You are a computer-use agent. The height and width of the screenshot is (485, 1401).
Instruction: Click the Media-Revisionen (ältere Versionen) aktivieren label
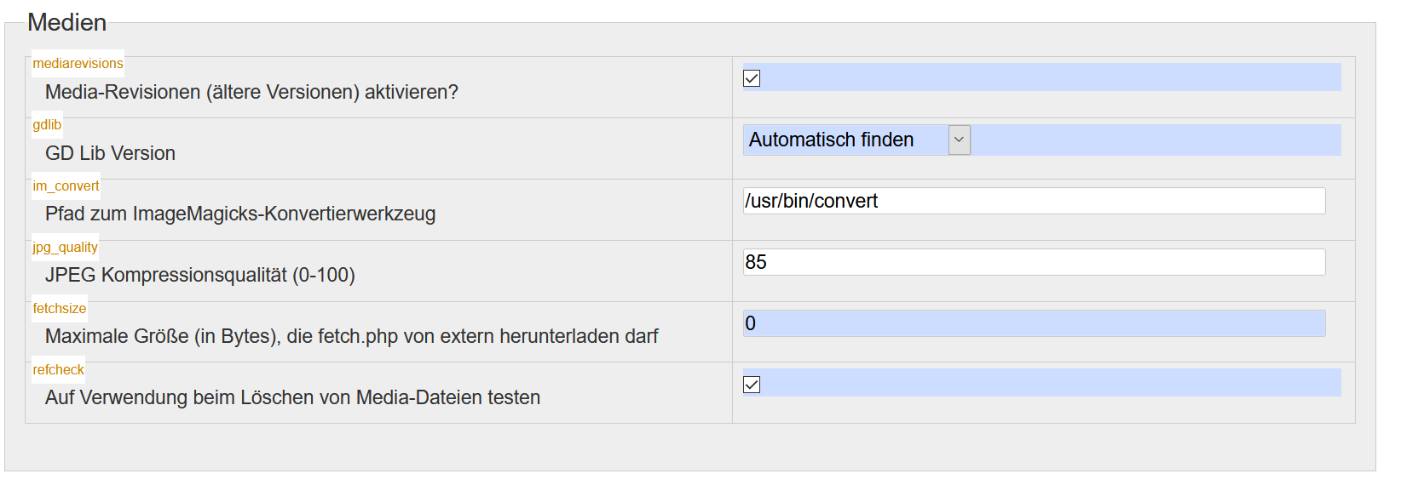pyautogui.click(x=251, y=92)
